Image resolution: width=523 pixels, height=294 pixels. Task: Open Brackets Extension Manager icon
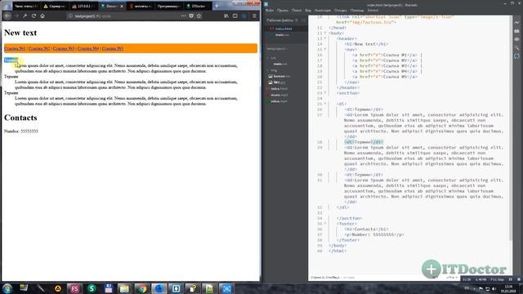pos(516,31)
